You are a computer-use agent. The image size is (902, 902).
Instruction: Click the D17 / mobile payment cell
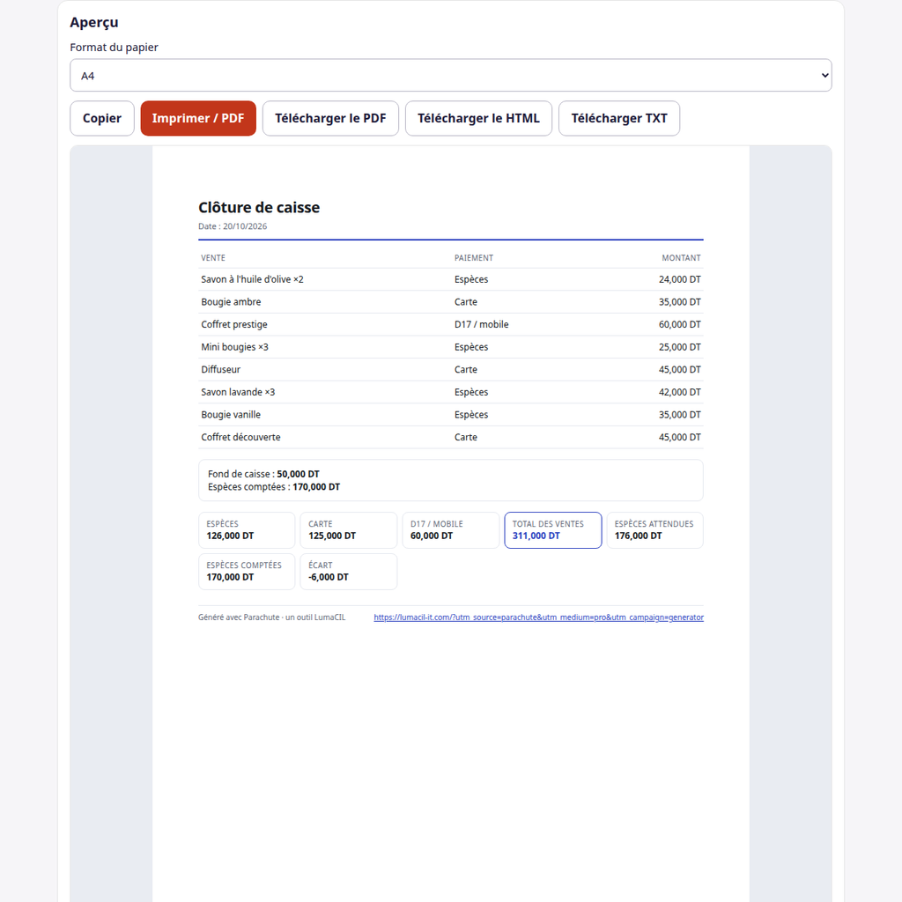coord(482,324)
